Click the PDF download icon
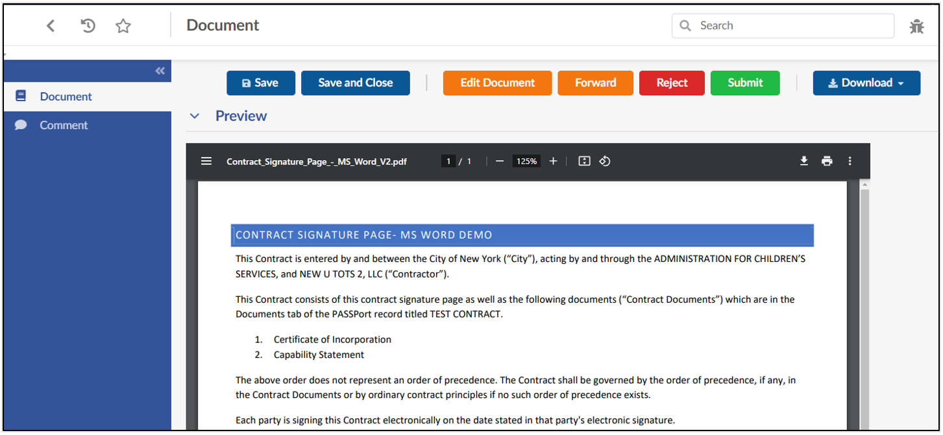This screenshot has width=943, height=435. [x=804, y=161]
